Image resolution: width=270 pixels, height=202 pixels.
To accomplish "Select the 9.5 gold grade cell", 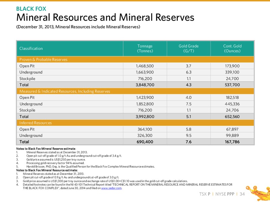I will pyautogui.click(x=189, y=136).
